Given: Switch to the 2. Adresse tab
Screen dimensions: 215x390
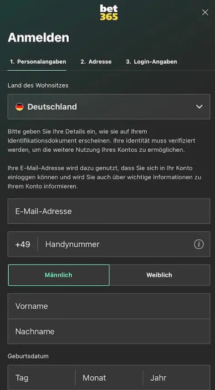Looking at the screenshot, I should (96, 62).
